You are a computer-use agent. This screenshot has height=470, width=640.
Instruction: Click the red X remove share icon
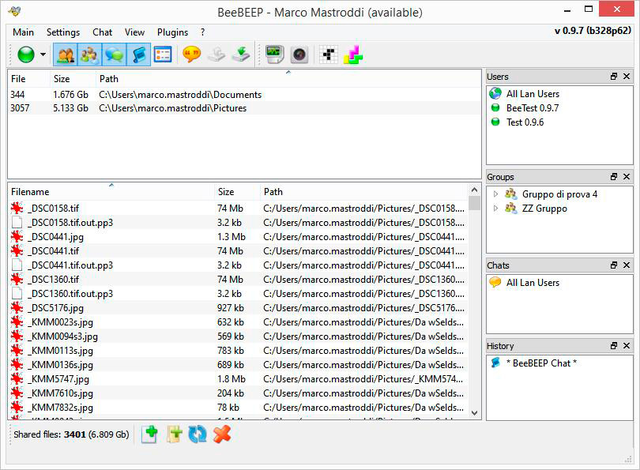pos(222,434)
